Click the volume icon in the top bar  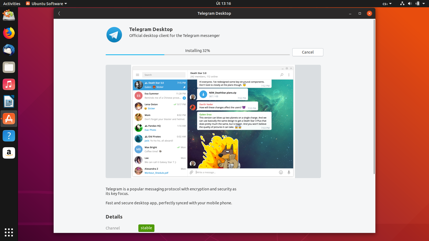pos(410,3)
